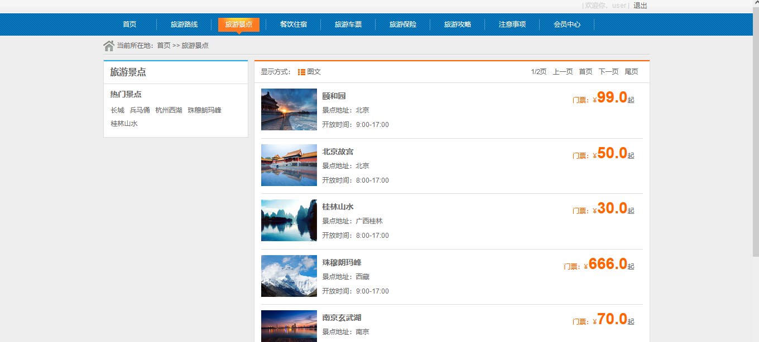Select hot spot 杭州西湖

[x=169, y=110]
